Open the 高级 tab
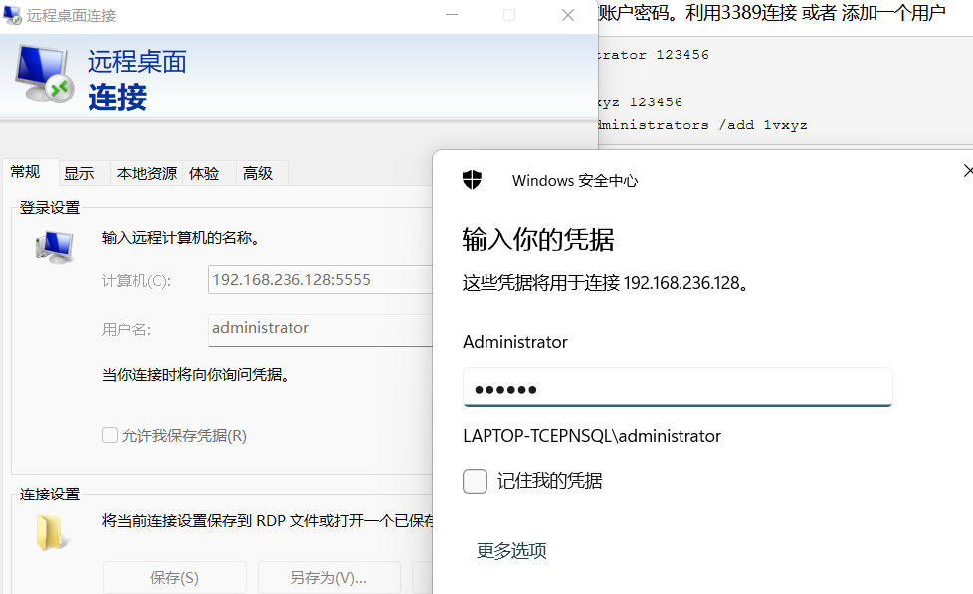 258,173
